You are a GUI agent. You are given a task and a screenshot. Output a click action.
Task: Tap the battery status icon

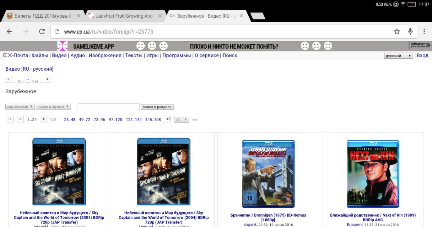tap(412, 4)
